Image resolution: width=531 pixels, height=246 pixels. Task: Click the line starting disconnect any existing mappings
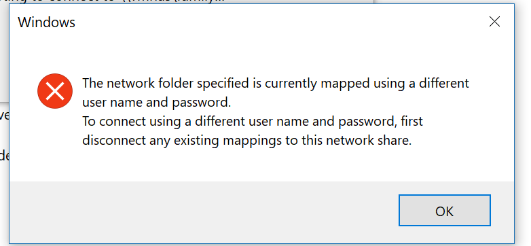(x=247, y=140)
